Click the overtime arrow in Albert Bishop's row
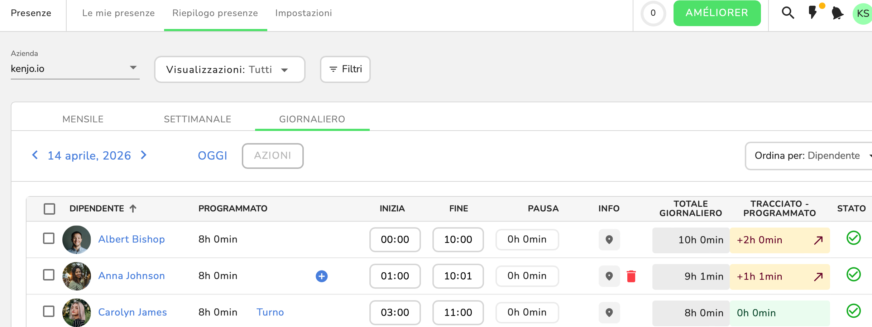This screenshot has height=327, width=872. point(818,240)
